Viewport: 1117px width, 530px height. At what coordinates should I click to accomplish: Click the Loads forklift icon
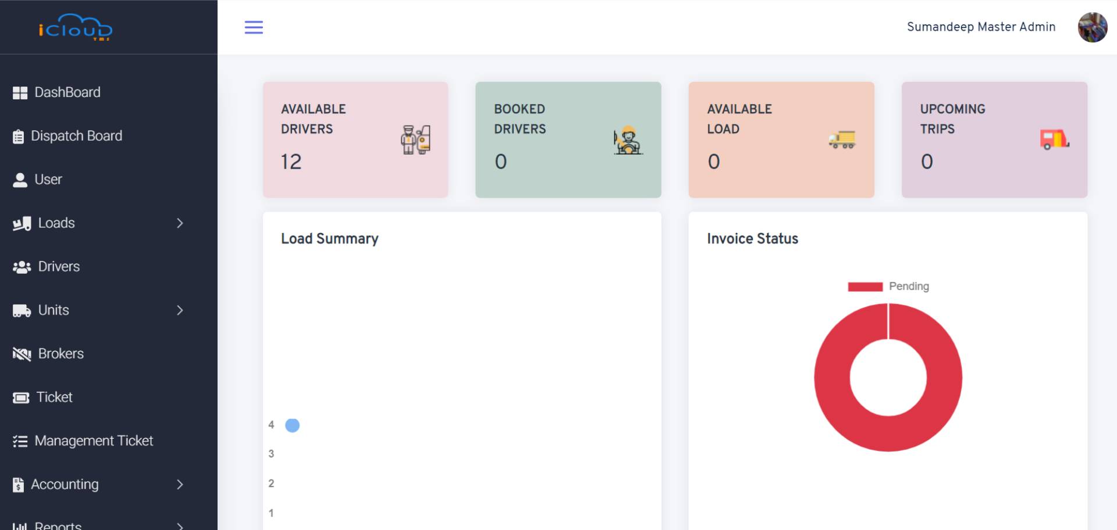[x=22, y=224]
